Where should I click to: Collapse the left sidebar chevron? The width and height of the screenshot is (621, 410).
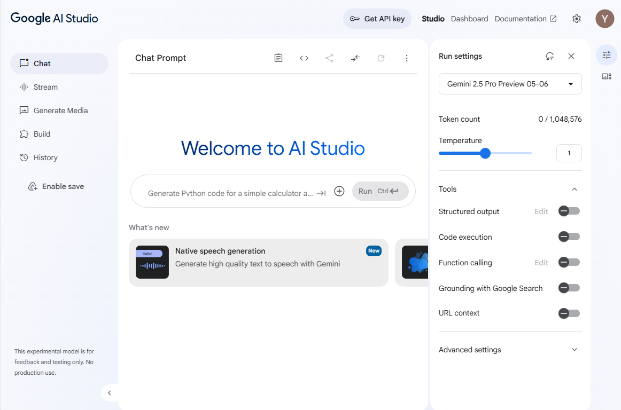pos(110,393)
